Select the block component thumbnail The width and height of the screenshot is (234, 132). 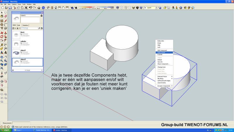tap(16, 35)
